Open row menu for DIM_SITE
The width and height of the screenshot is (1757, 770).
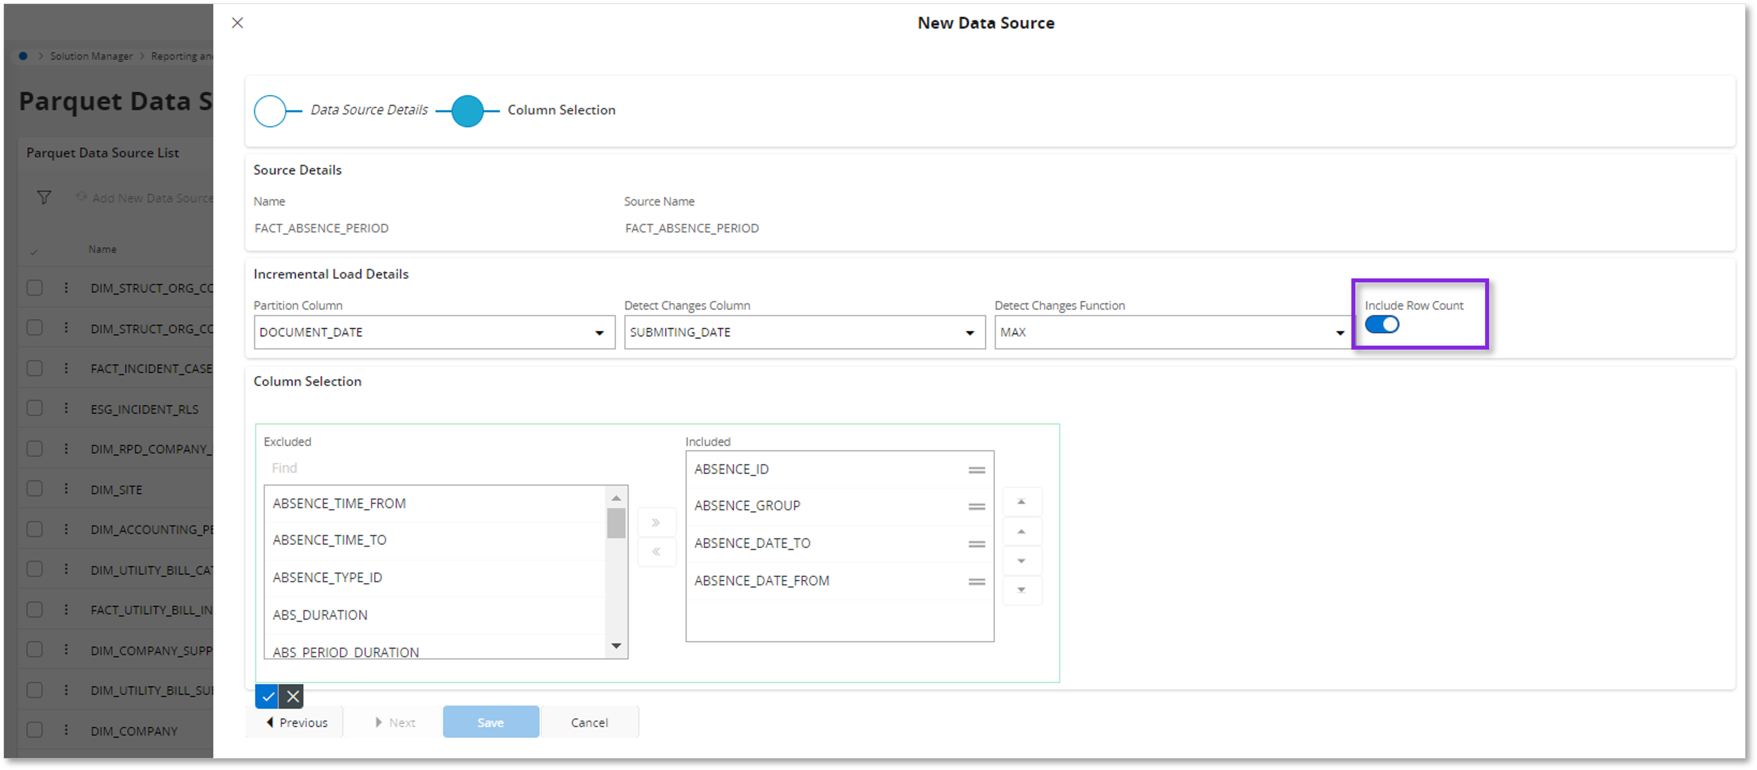(66, 489)
